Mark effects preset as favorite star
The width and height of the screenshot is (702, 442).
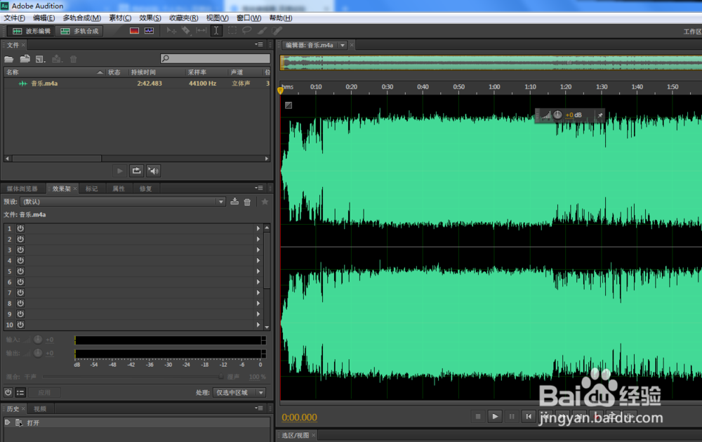pyautogui.click(x=265, y=202)
